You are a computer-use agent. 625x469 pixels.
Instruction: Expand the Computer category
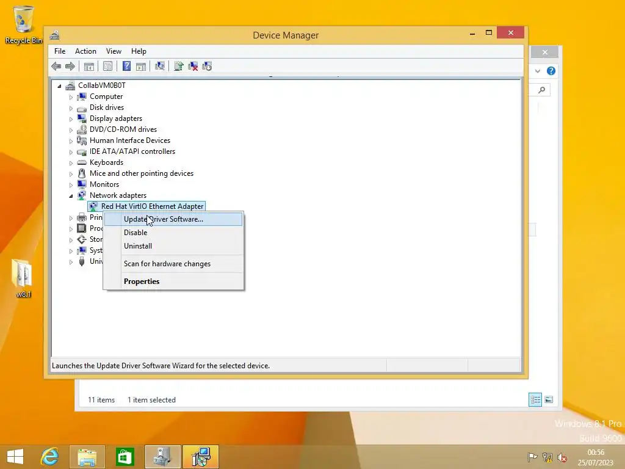point(71,97)
